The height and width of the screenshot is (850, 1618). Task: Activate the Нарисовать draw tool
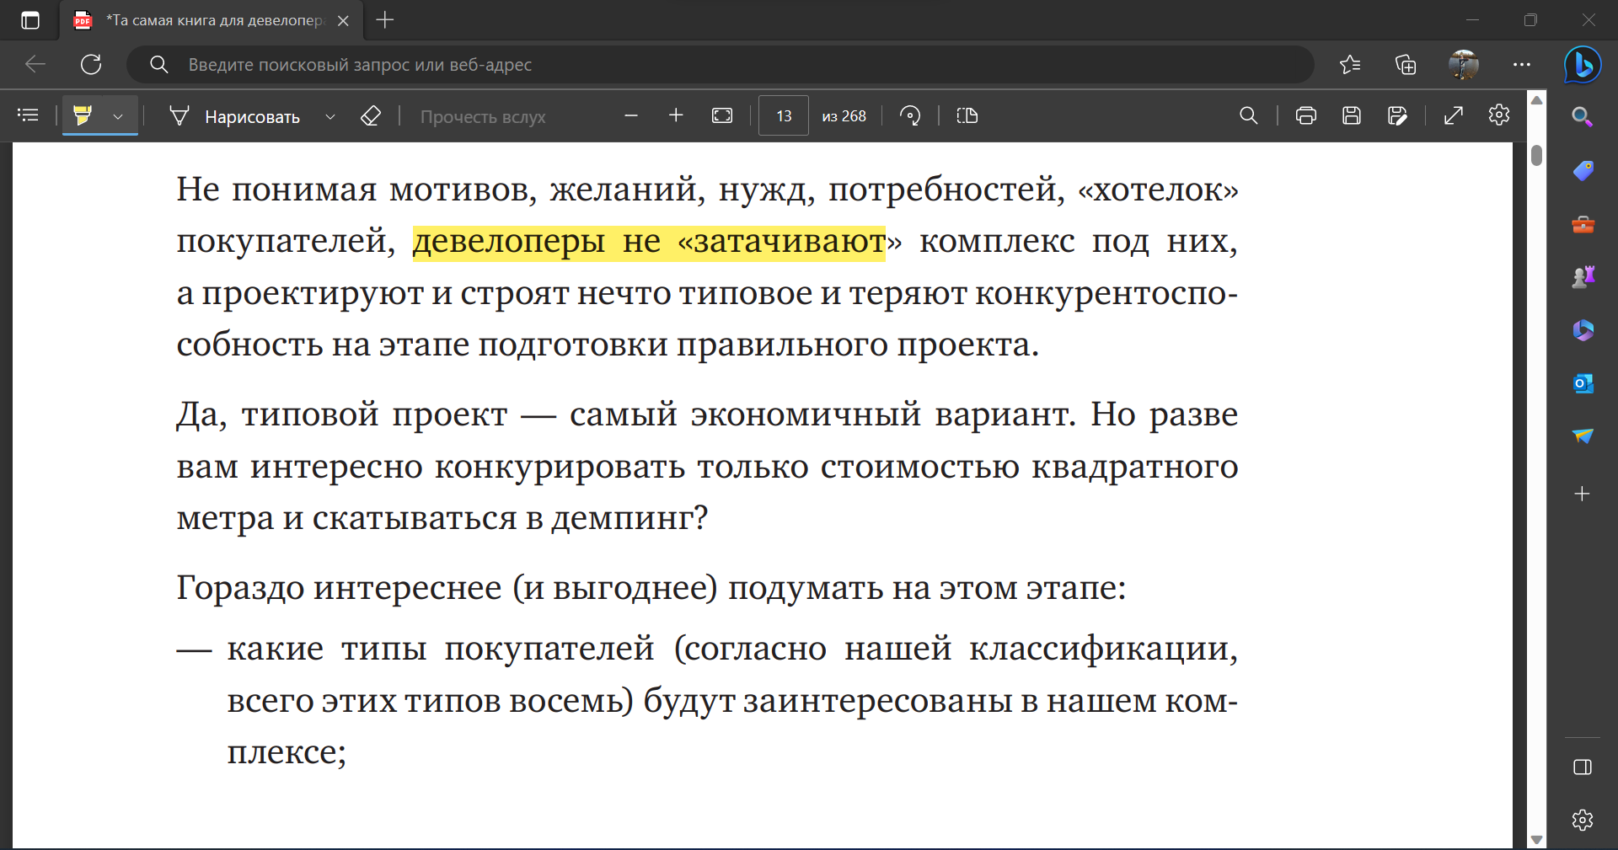pyautogui.click(x=235, y=116)
